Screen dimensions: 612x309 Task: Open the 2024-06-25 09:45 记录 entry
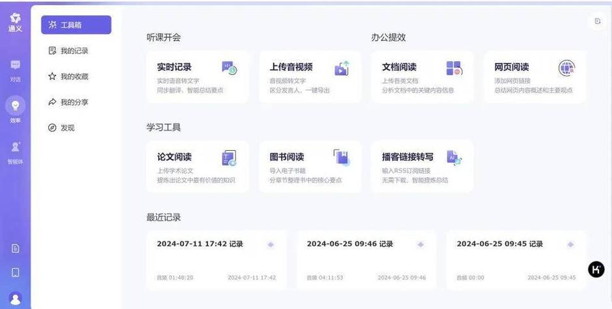[516, 261]
